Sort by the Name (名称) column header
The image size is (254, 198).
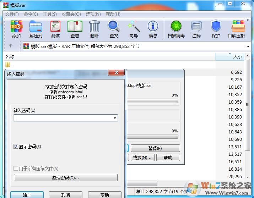pyautogui.click(x=109, y=57)
